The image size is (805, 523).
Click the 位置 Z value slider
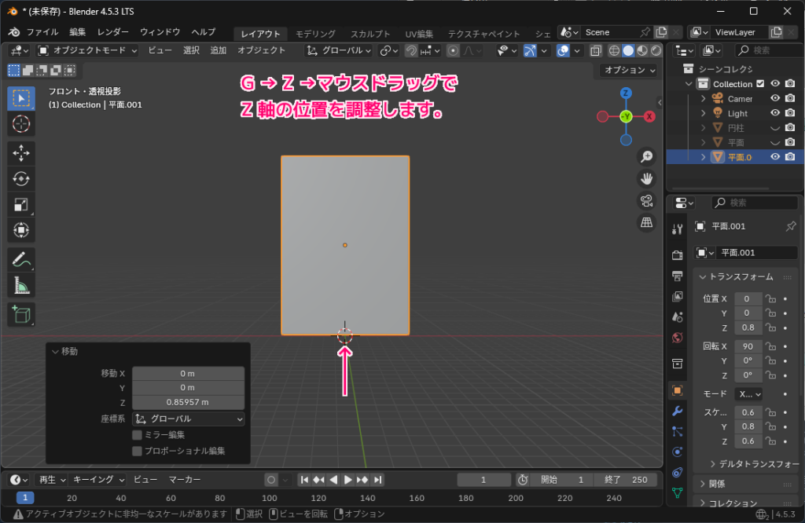[x=747, y=328]
